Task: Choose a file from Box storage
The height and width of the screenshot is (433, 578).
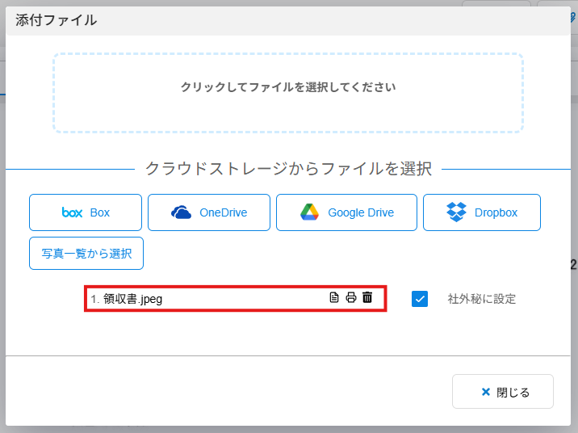Action: [86, 212]
